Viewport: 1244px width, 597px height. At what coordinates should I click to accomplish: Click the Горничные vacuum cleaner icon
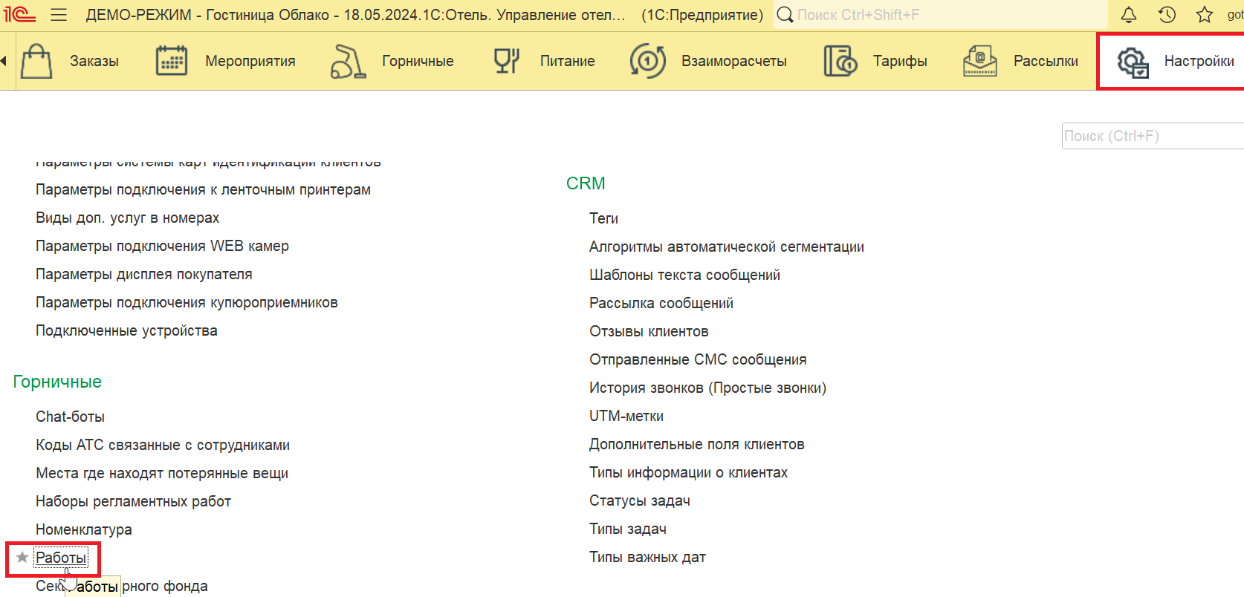pyautogui.click(x=348, y=61)
